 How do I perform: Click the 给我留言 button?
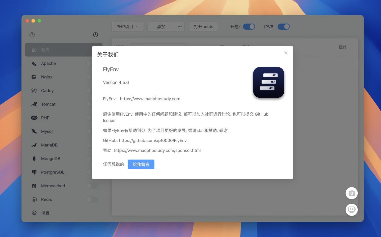pos(141,165)
